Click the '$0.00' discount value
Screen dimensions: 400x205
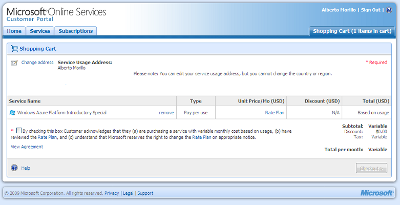click(x=381, y=132)
